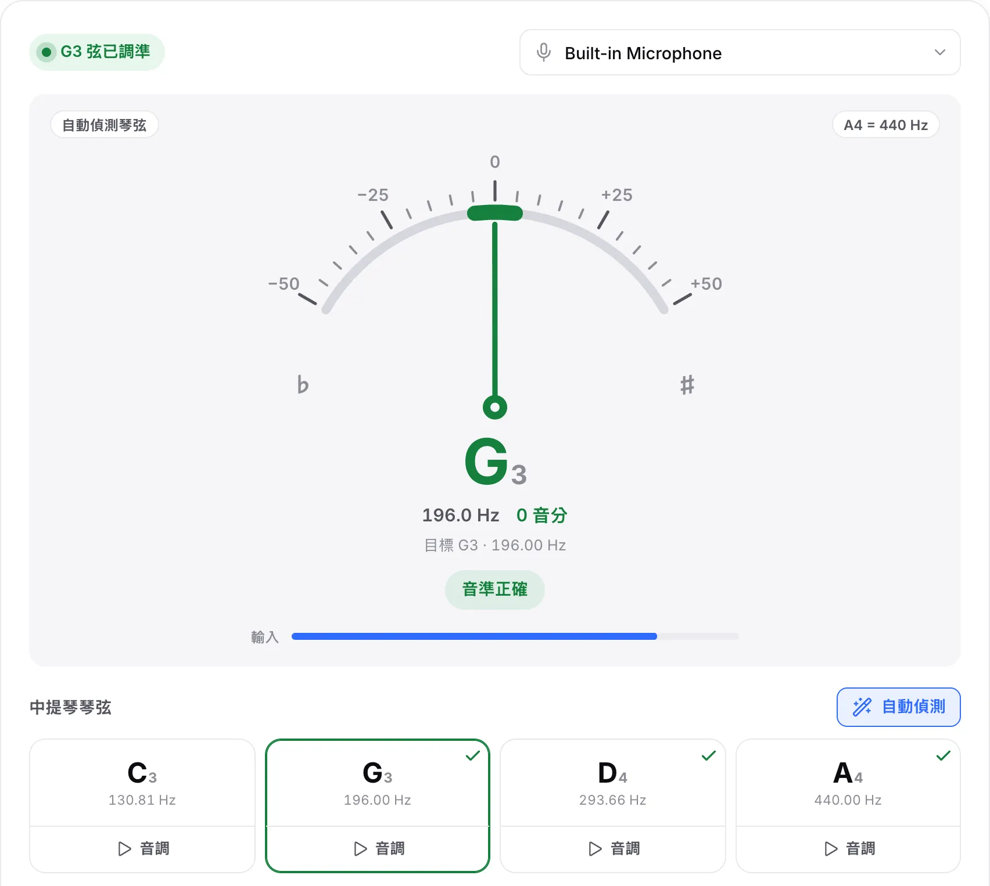Click the sharp symbol right of the gauge
This screenshot has width=990, height=886.
click(x=687, y=384)
